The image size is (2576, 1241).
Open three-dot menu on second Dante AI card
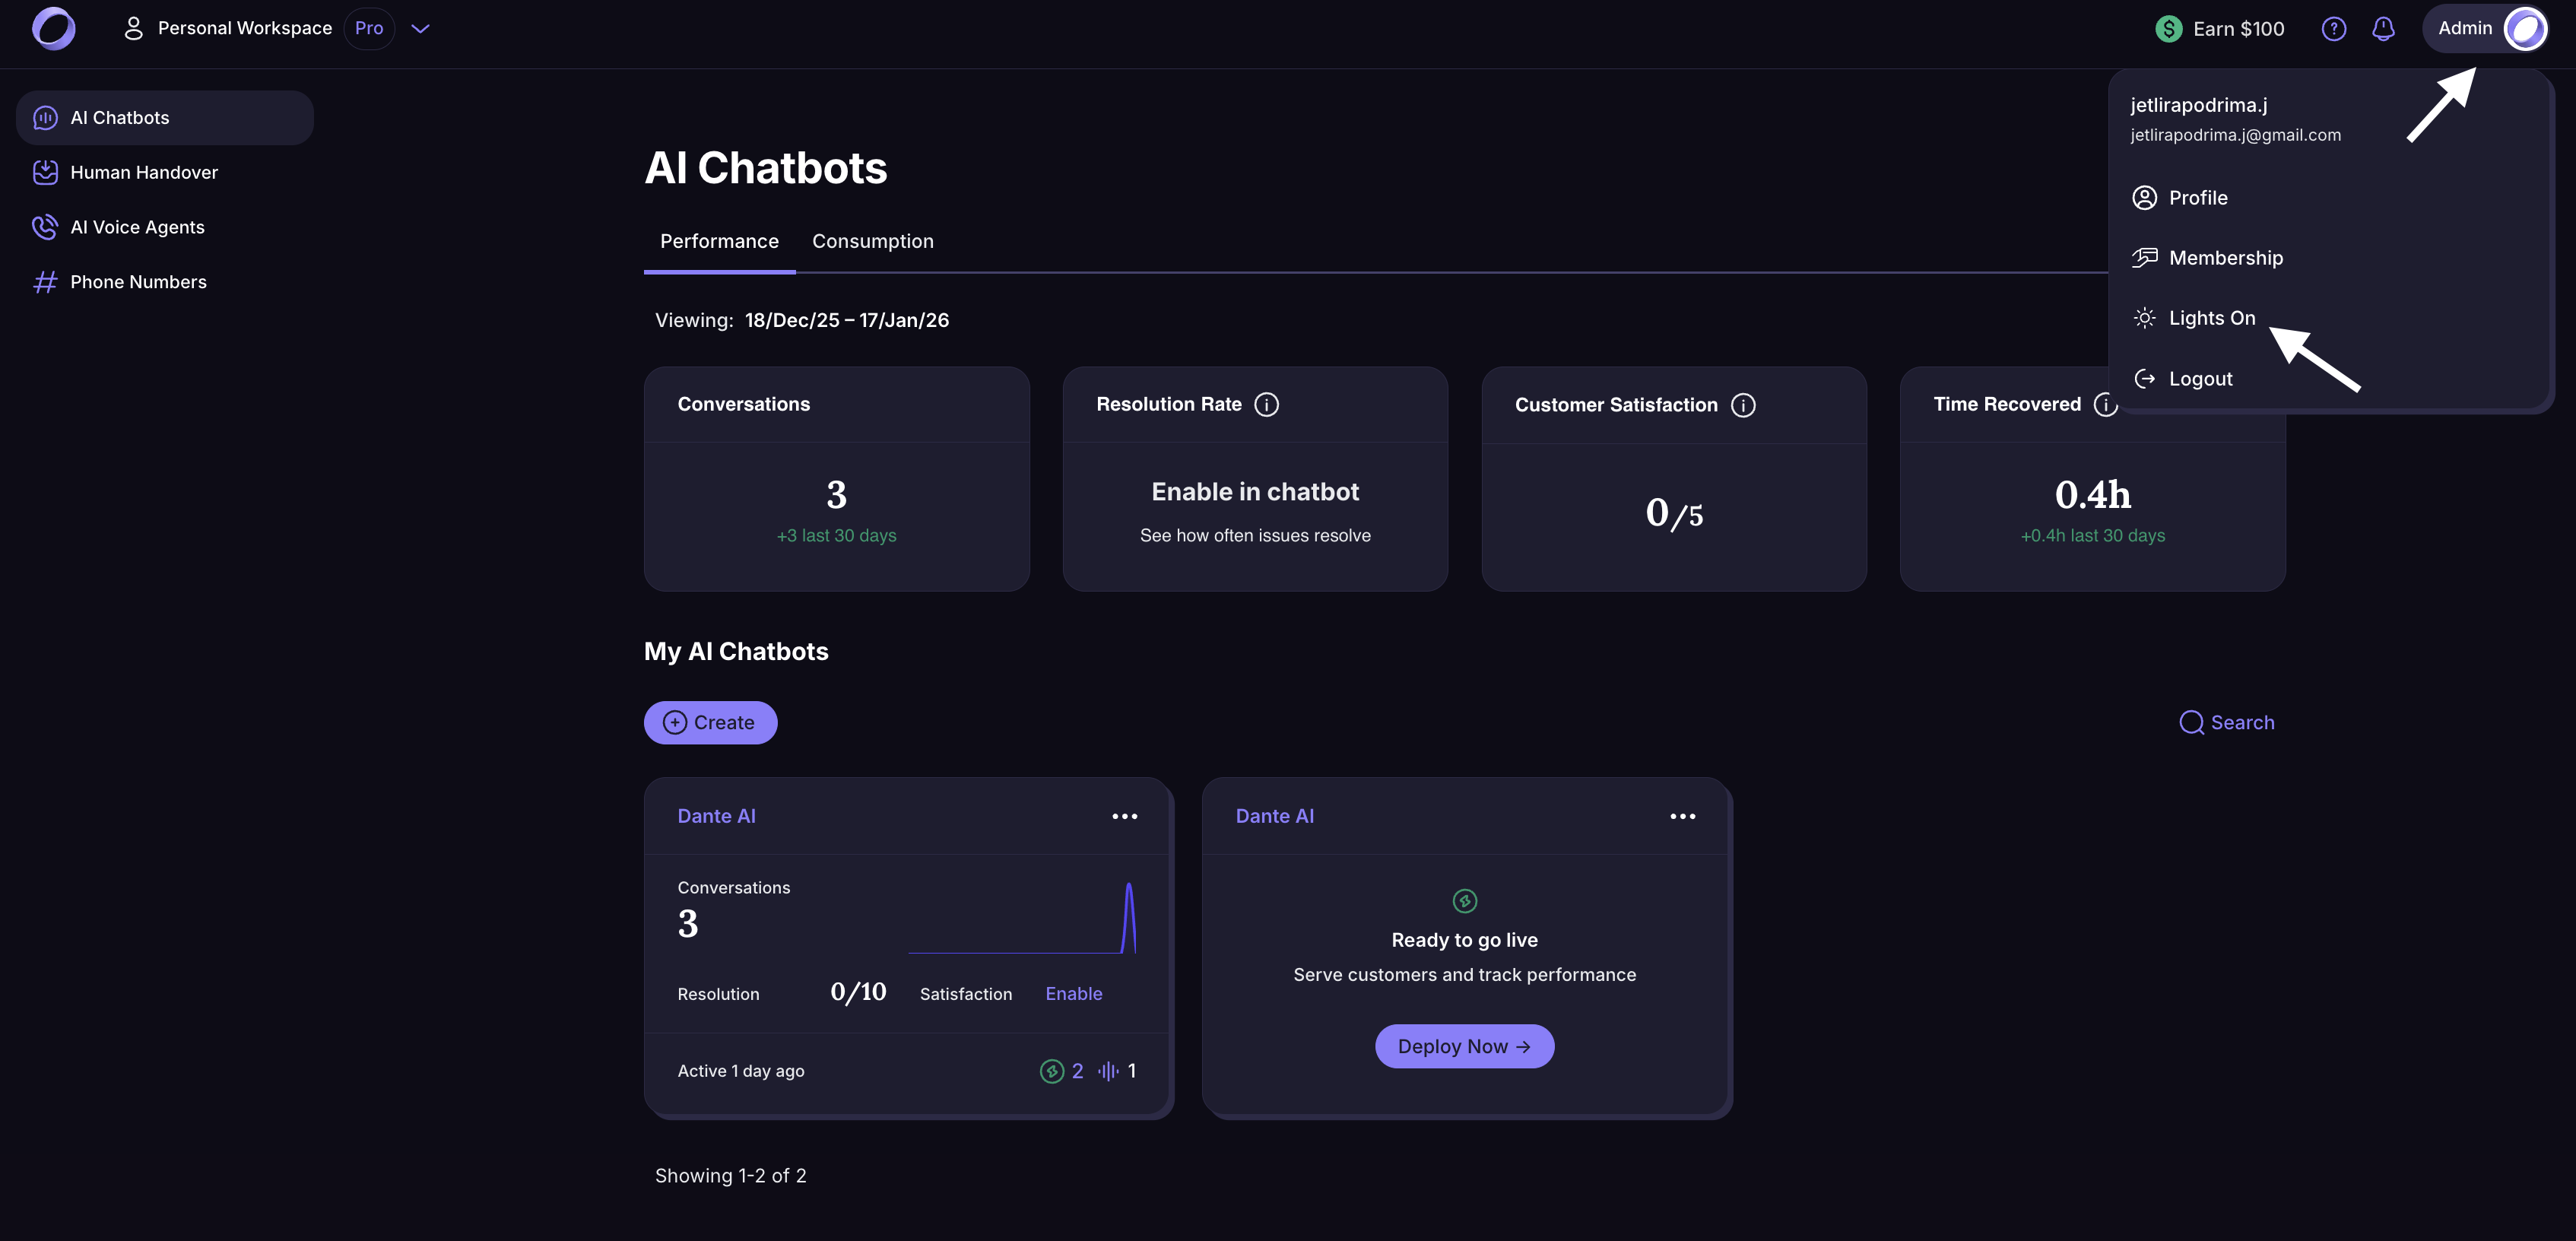coord(1682,816)
